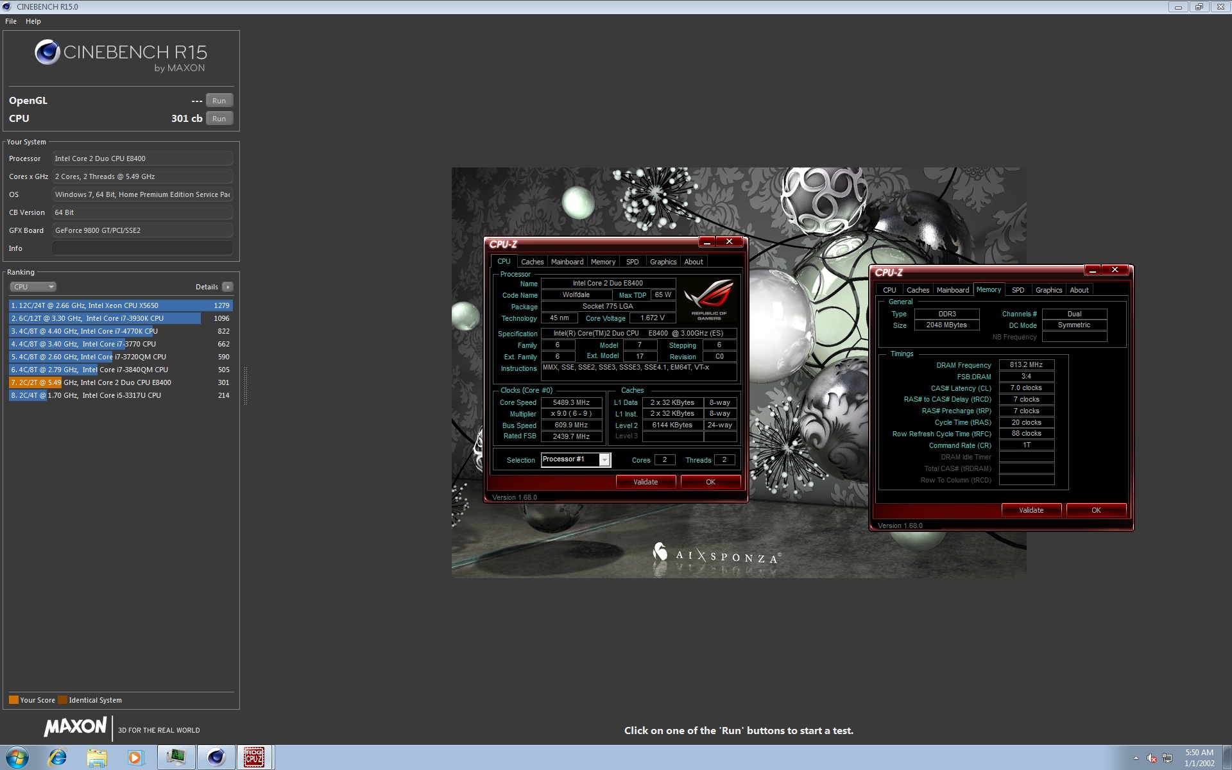Switch to Mainboard tab in left CPU-Z
The image size is (1232, 770).
[x=567, y=262]
